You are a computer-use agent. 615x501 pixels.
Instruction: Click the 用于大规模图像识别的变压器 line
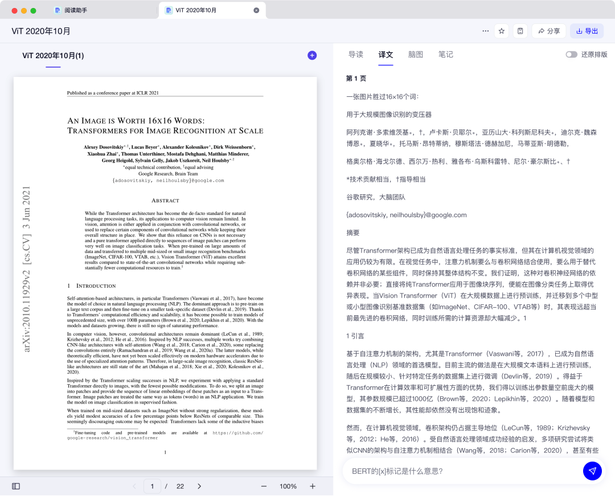click(389, 115)
